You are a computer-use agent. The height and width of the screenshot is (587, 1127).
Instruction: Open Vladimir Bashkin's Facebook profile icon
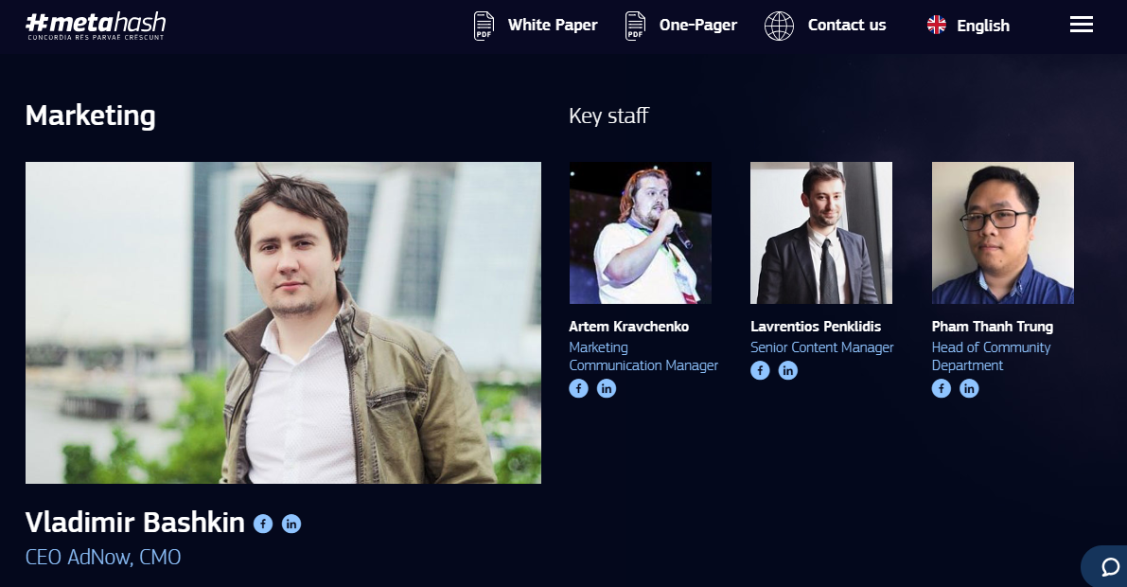[x=263, y=524]
